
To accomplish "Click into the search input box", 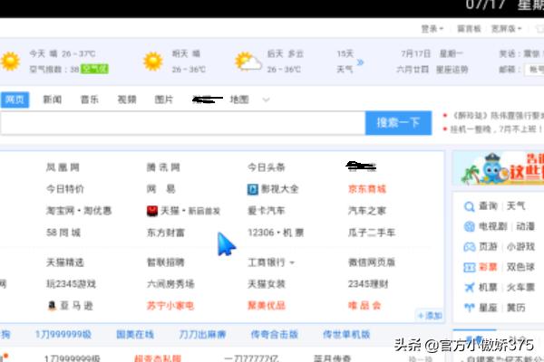I will click(x=182, y=123).
